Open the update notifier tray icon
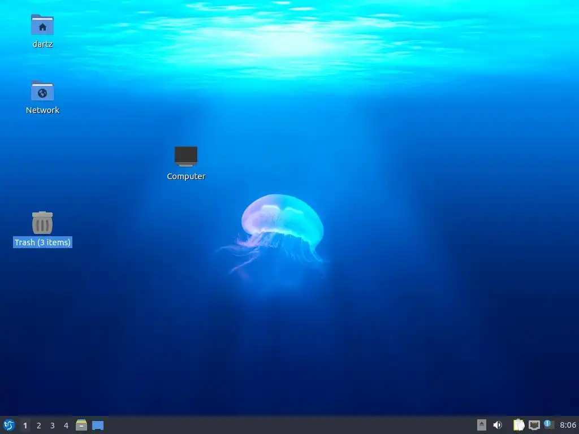Image resolution: width=579 pixels, height=434 pixels. pyautogui.click(x=548, y=424)
